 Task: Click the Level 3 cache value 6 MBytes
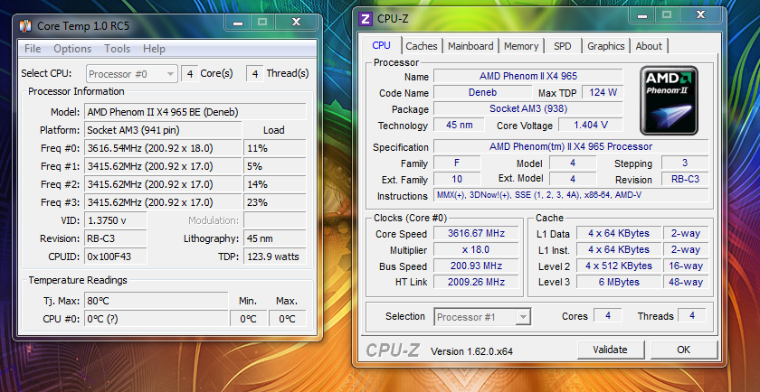(619, 282)
